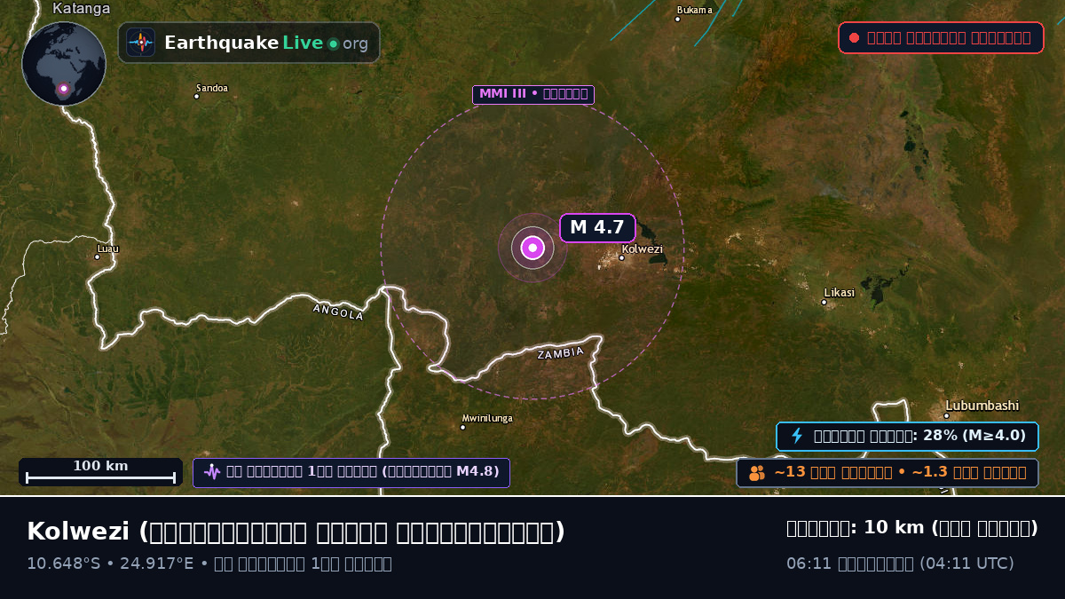Click the Mwinilunga city label
Screen dimensions: 1065x599
pos(487,419)
